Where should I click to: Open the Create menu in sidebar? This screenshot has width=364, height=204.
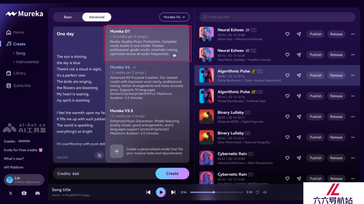(x=16, y=44)
